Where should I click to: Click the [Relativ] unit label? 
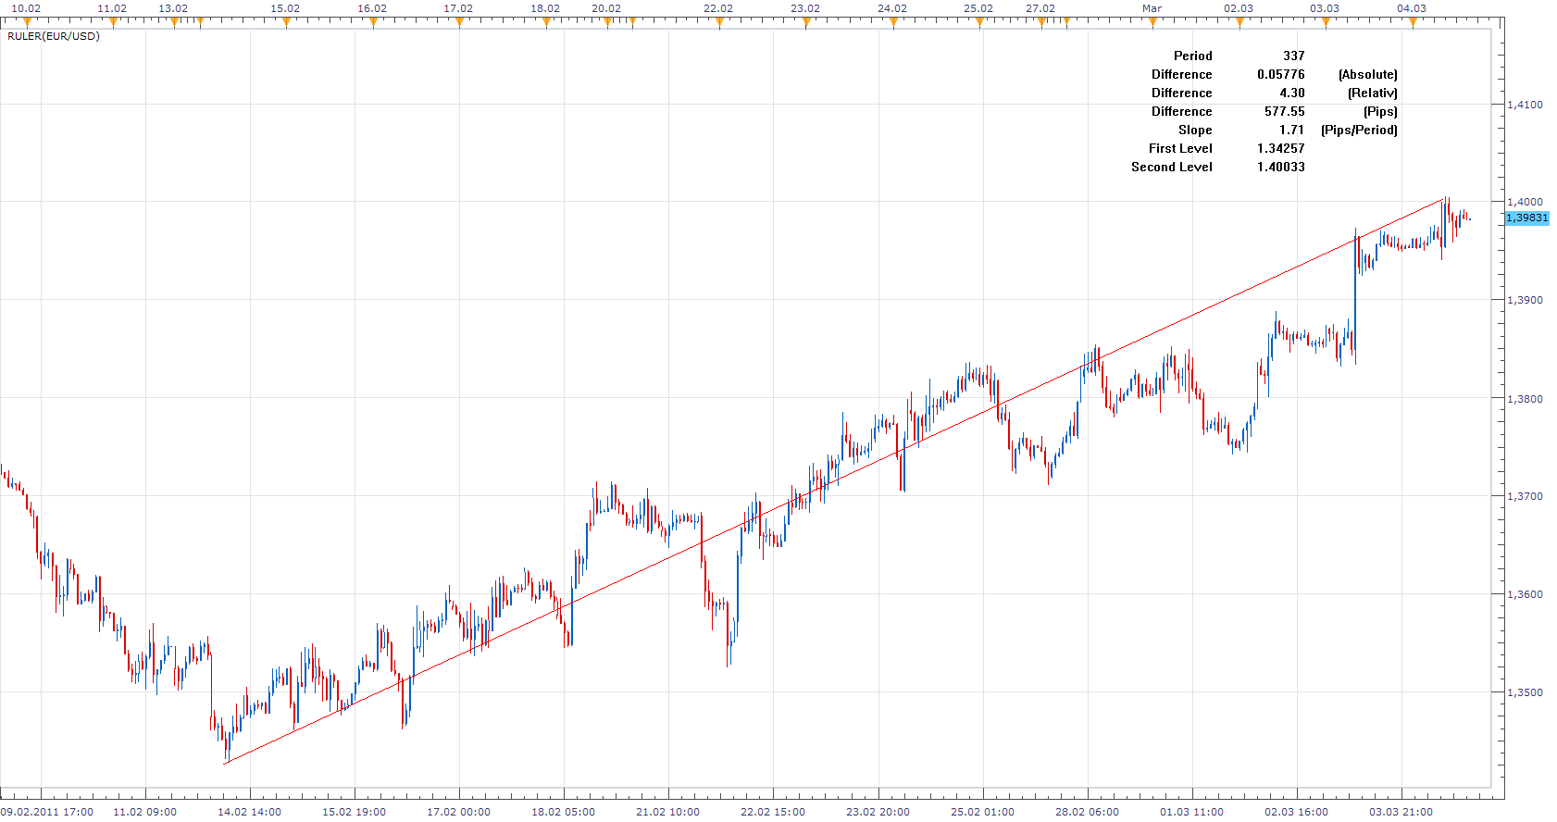1373,93
